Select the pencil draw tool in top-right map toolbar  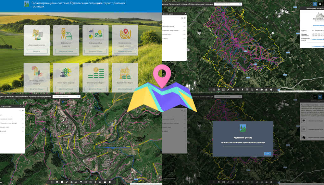pos(228,89)
